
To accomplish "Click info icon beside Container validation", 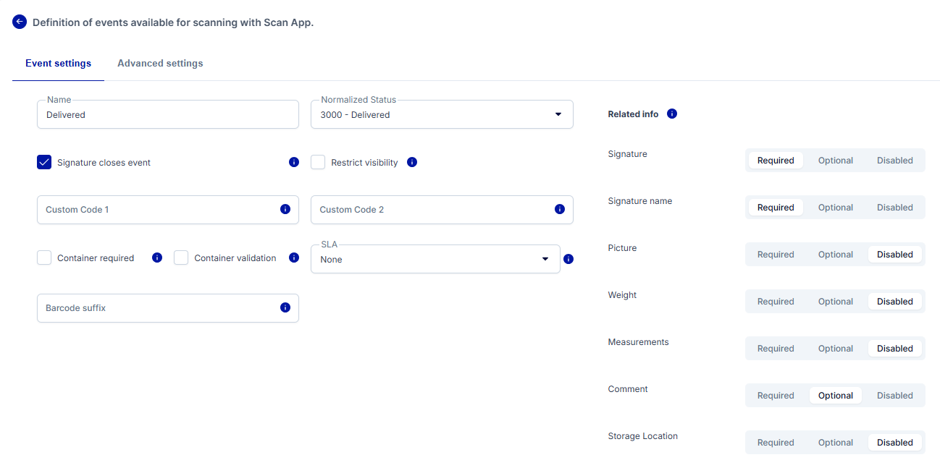I will point(294,258).
